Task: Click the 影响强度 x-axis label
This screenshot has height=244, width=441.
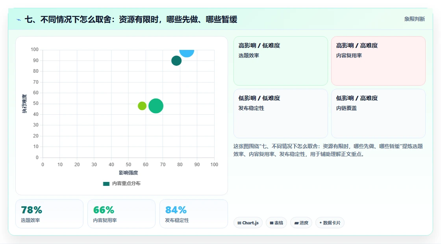Action: tap(128, 172)
